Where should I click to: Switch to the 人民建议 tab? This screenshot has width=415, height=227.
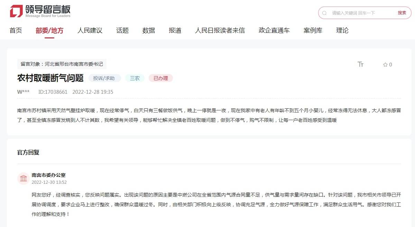90,30
